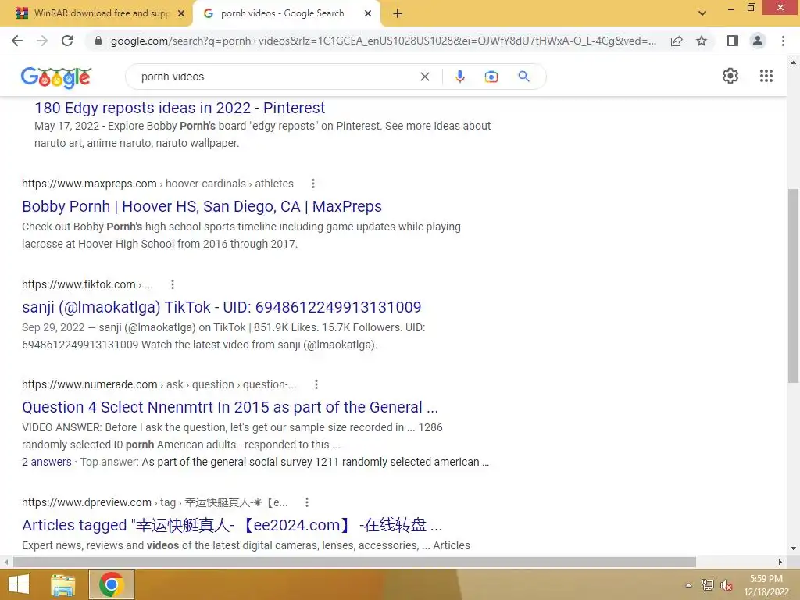800x600 pixels.
Task: Open the muted volume tray icon
Action: pyautogui.click(x=726, y=585)
